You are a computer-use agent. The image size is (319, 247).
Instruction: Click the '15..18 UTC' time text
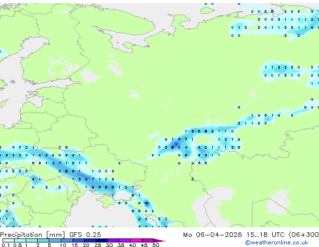[265, 235]
